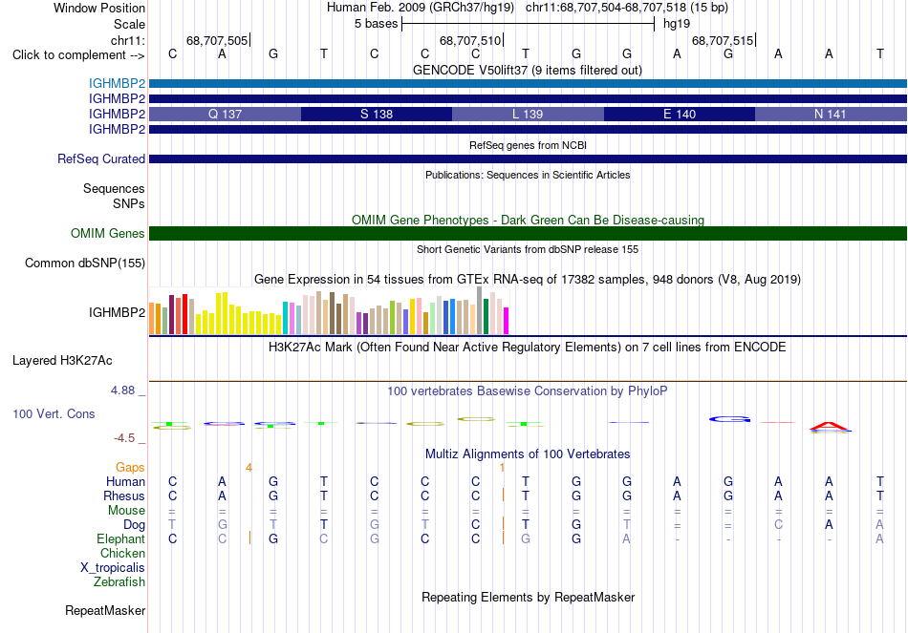The image size is (908, 633).
Task: Click the '5 bases' scale bar
Action: [x=529, y=24]
